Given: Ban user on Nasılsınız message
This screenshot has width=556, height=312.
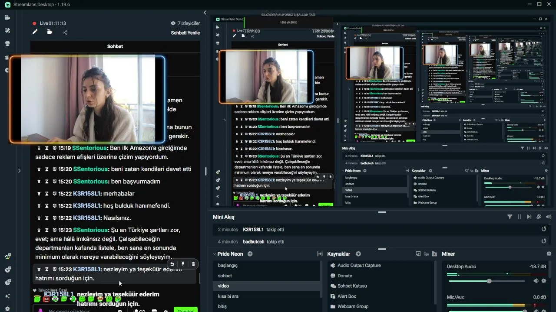Looking at the screenshot, I should click(54, 218).
